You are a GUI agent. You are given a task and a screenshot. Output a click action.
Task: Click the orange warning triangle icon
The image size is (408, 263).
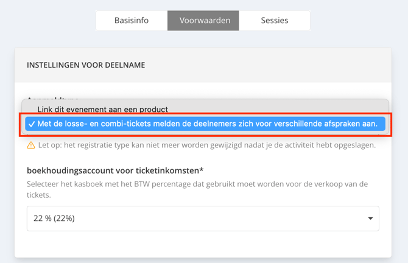[x=31, y=145]
